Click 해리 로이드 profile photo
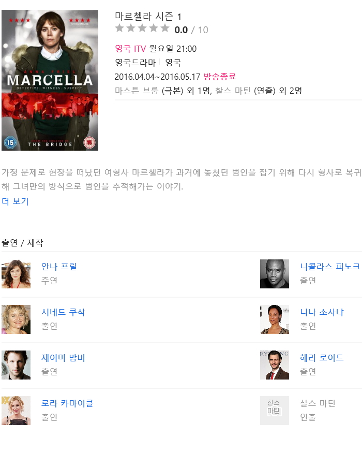362x452 pixels. click(275, 365)
